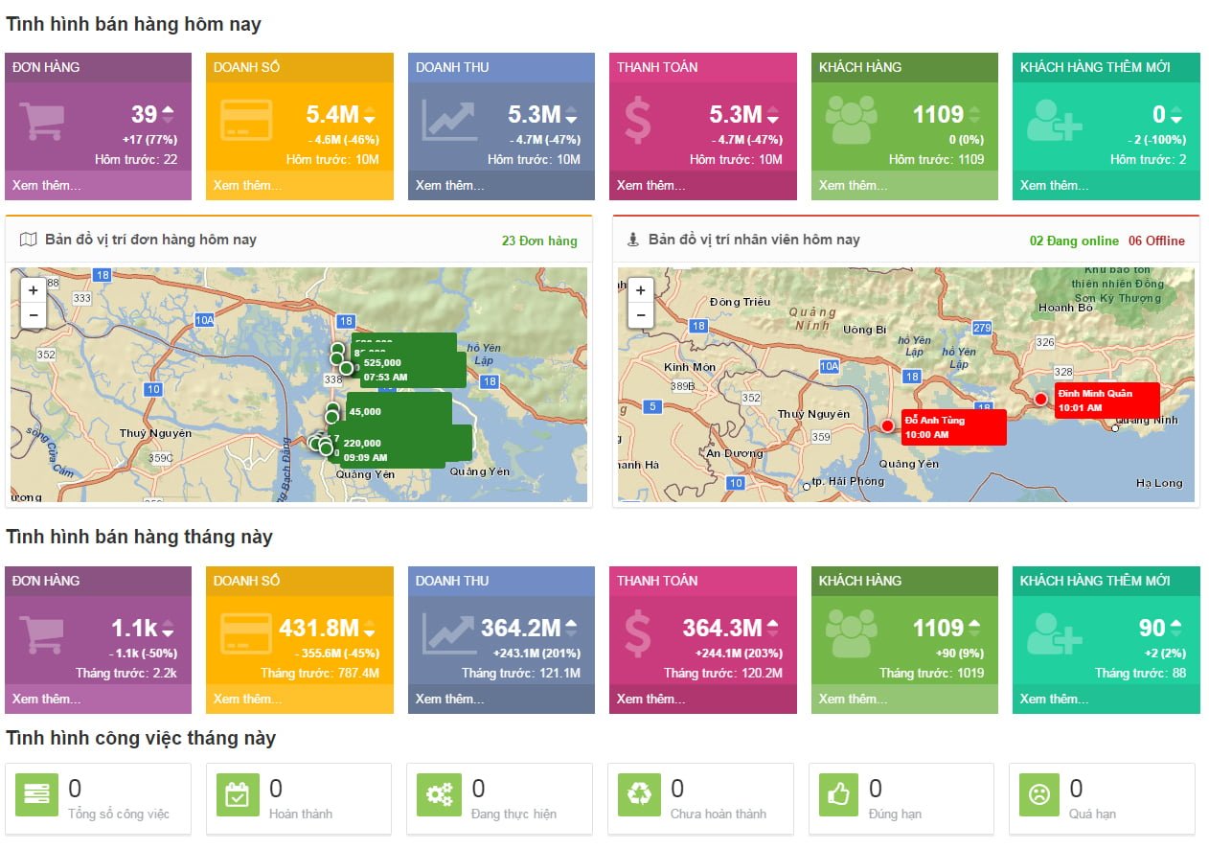
Task: Open Xem thêm in today's DOANH THU card
Action: point(450,185)
